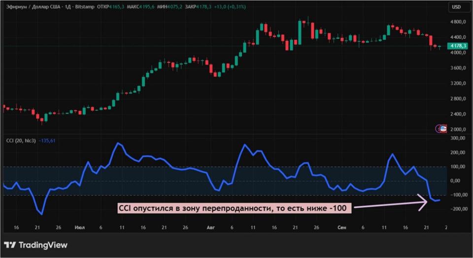The width and height of the screenshot is (473, 258).
Task: Select the current price label 4178,3
Action: pyautogui.click(x=457, y=46)
